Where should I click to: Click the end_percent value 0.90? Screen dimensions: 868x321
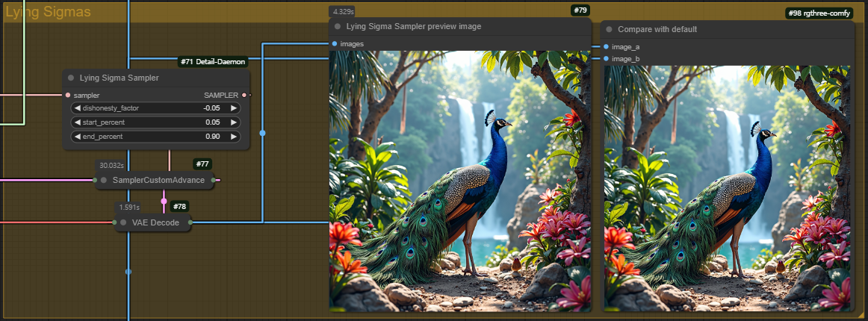coord(213,136)
